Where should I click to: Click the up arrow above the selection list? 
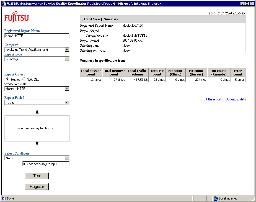click(x=37, y=112)
